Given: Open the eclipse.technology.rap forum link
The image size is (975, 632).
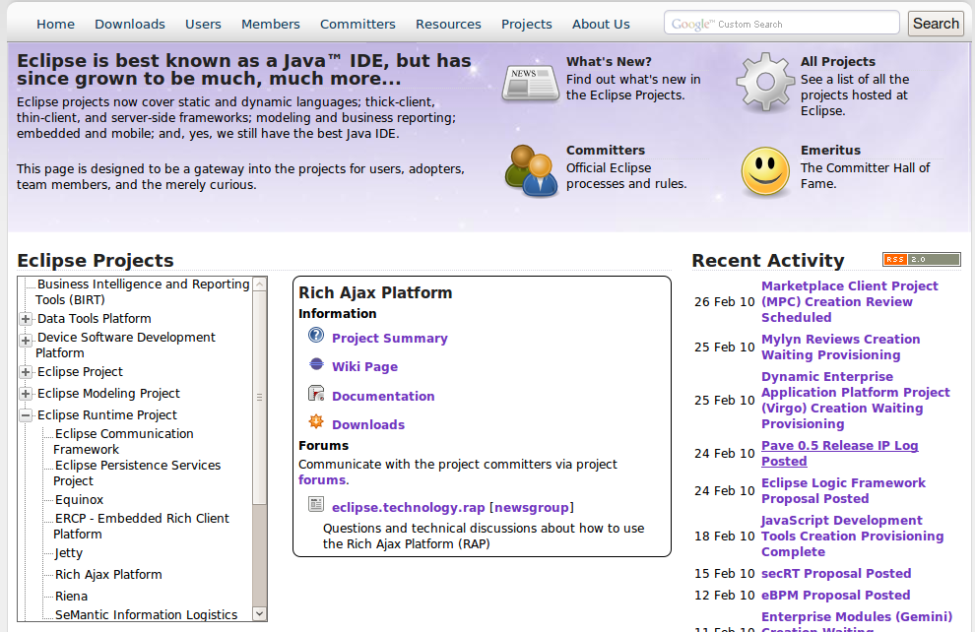Looking at the screenshot, I should (408, 507).
